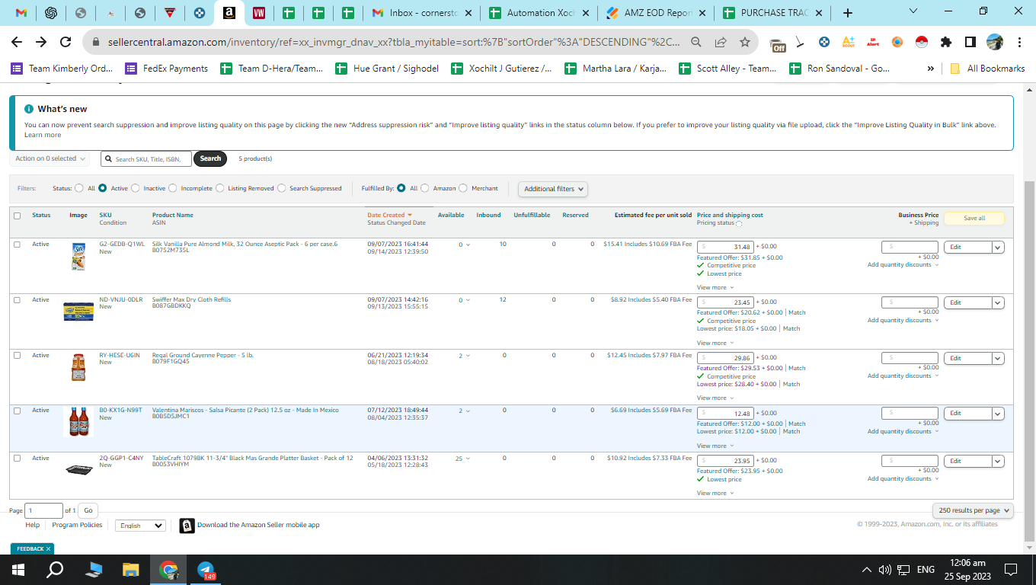The width and height of the screenshot is (1036, 585).
Task: Expand View more for Valentina Mariscos row
Action: click(715, 446)
